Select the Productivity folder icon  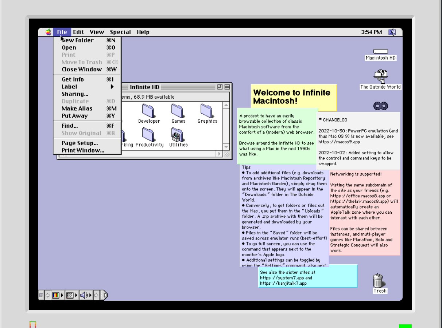(x=149, y=135)
